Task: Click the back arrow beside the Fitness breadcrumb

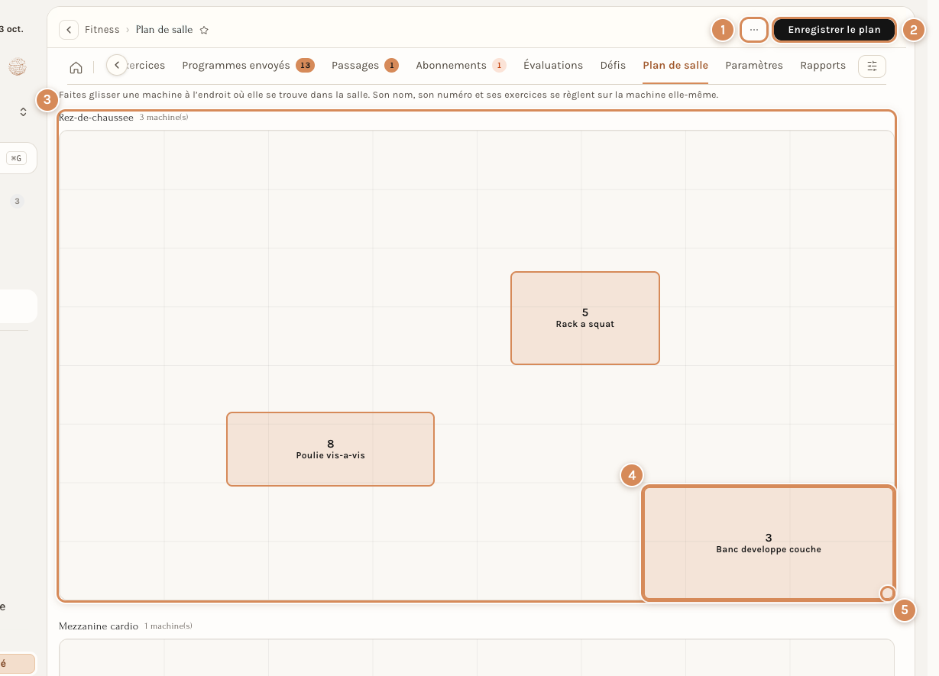Action: point(69,30)
